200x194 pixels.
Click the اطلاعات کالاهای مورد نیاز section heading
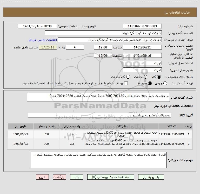(173, 106)
